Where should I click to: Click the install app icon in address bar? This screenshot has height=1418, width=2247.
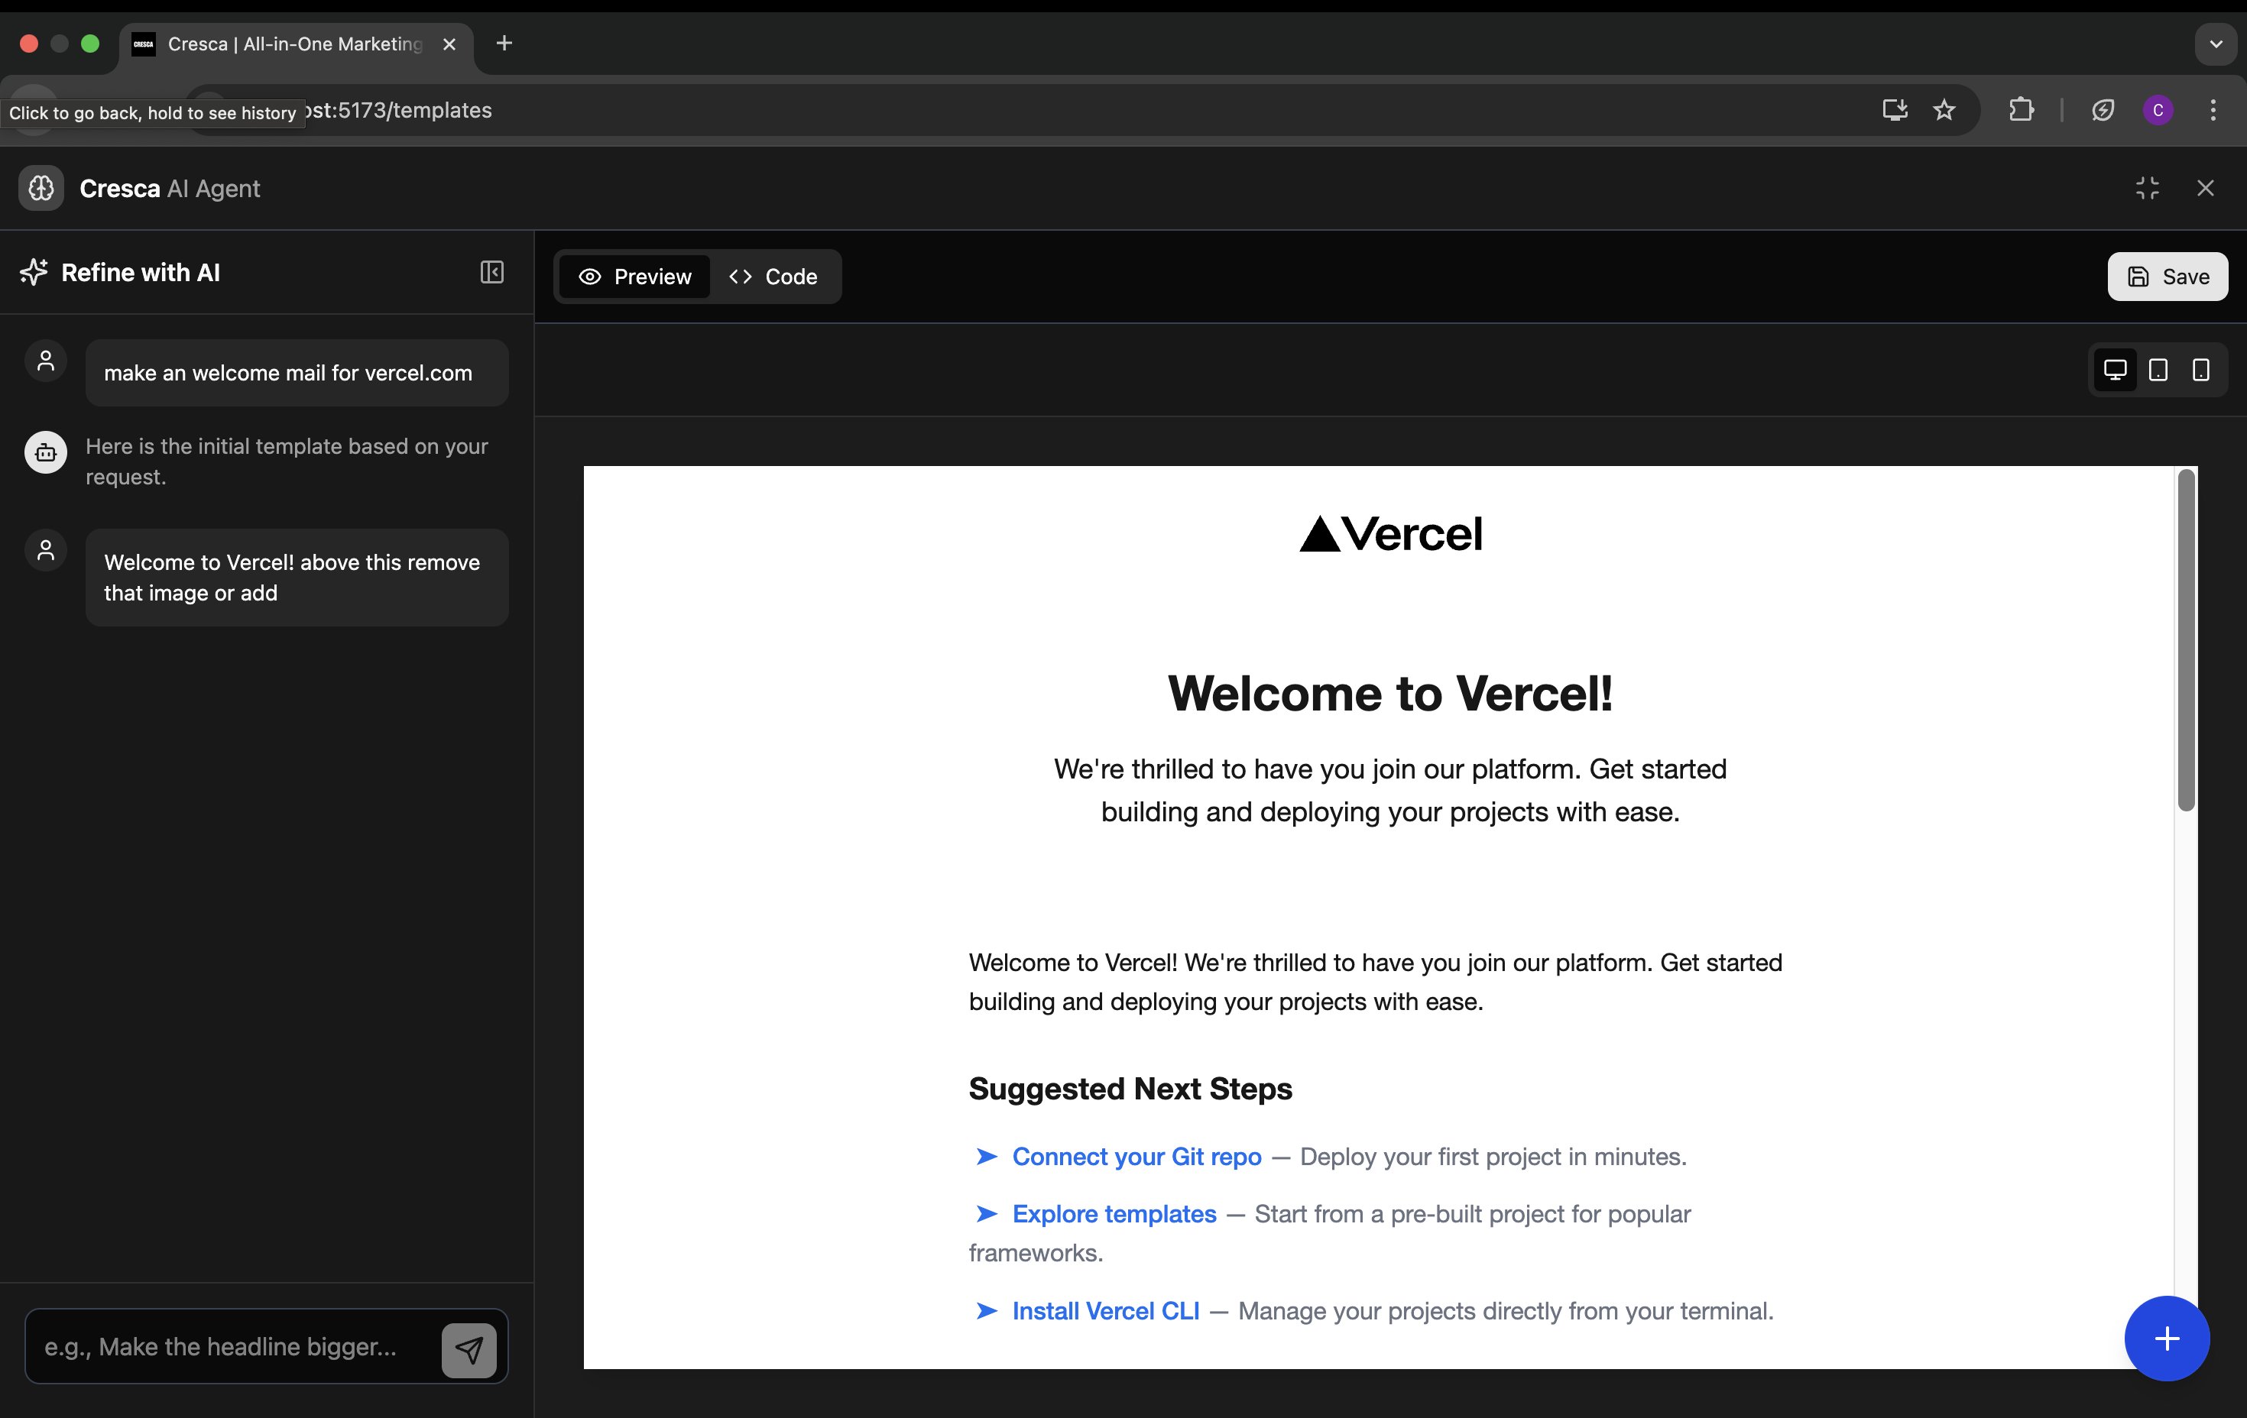(1894, 110)
